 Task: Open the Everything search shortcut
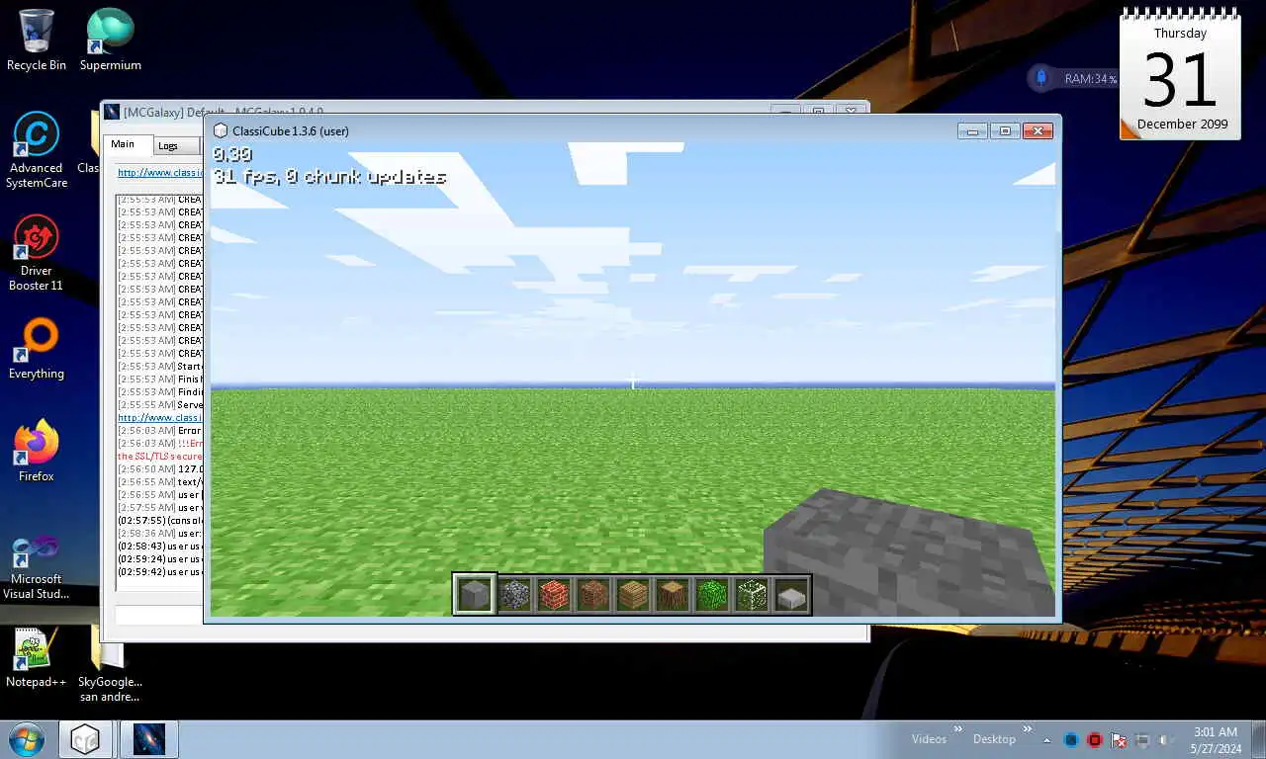click(x=37, y=348)
